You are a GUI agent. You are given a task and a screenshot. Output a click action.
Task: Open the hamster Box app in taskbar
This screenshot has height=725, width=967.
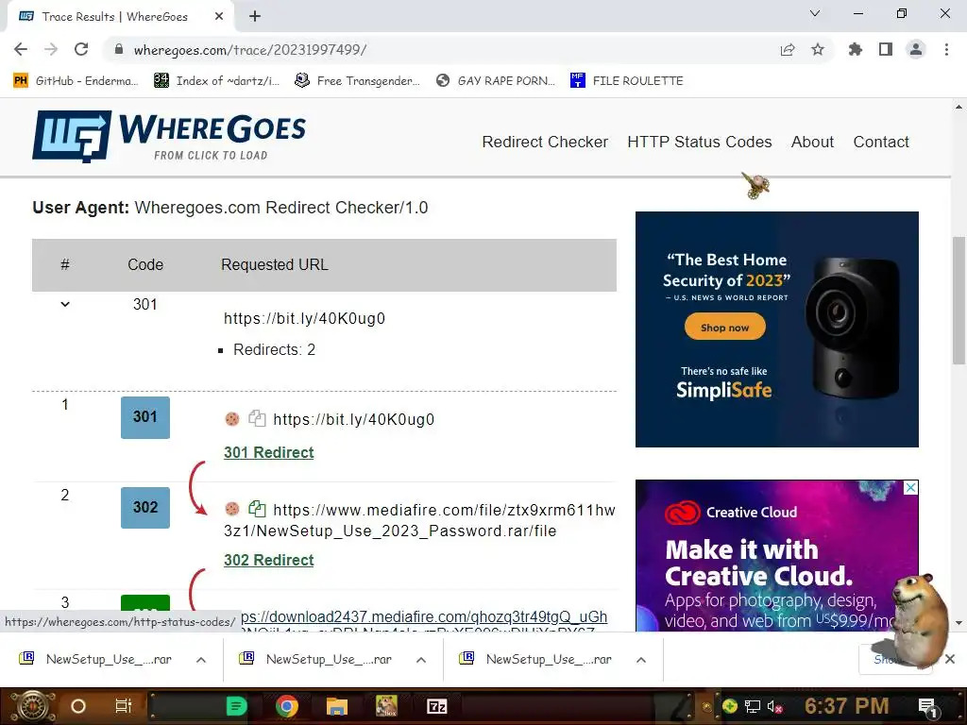(x=386, y=706)
